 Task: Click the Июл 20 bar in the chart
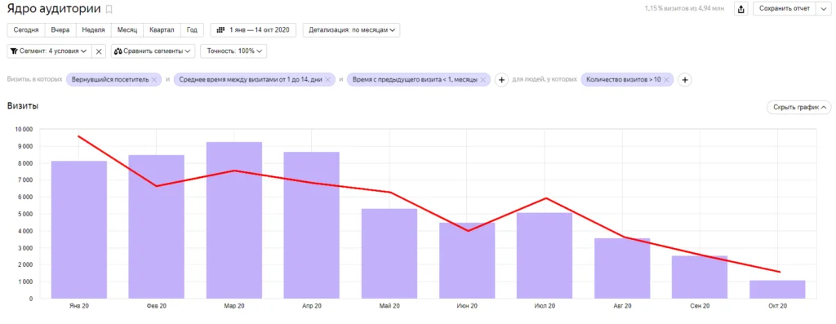click(x=545, y=255)
